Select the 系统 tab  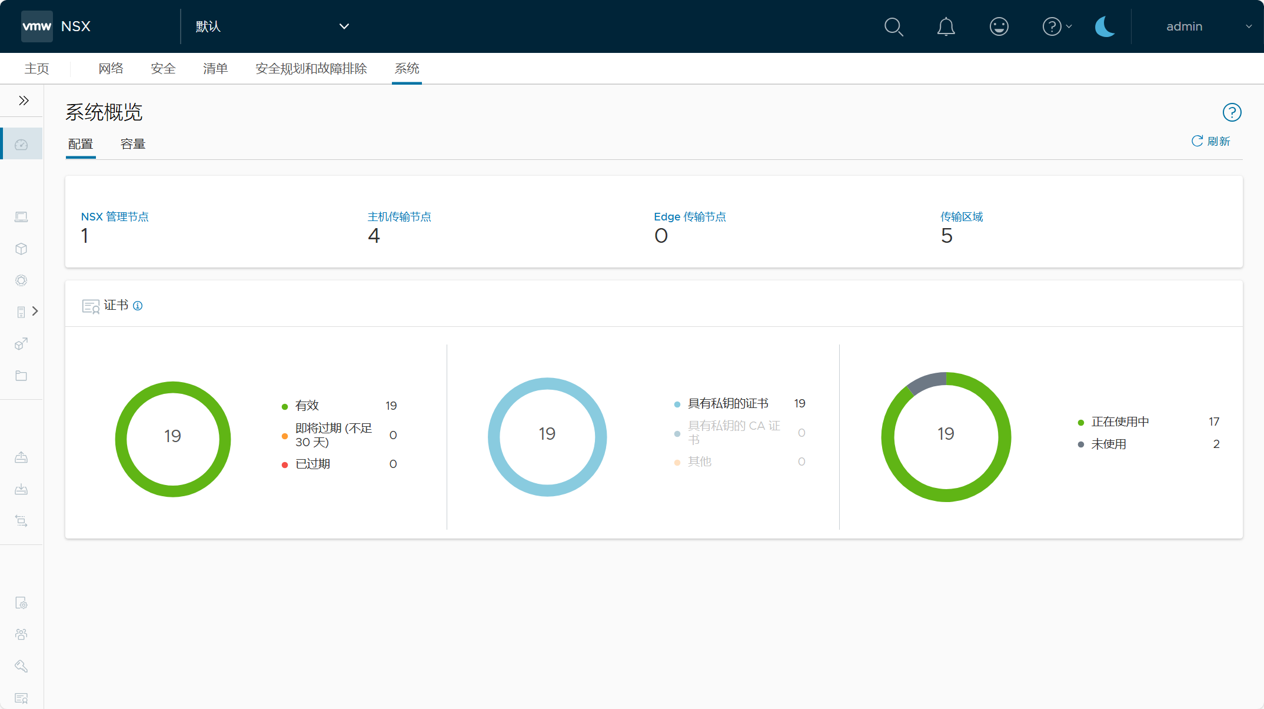pos(407,69)
